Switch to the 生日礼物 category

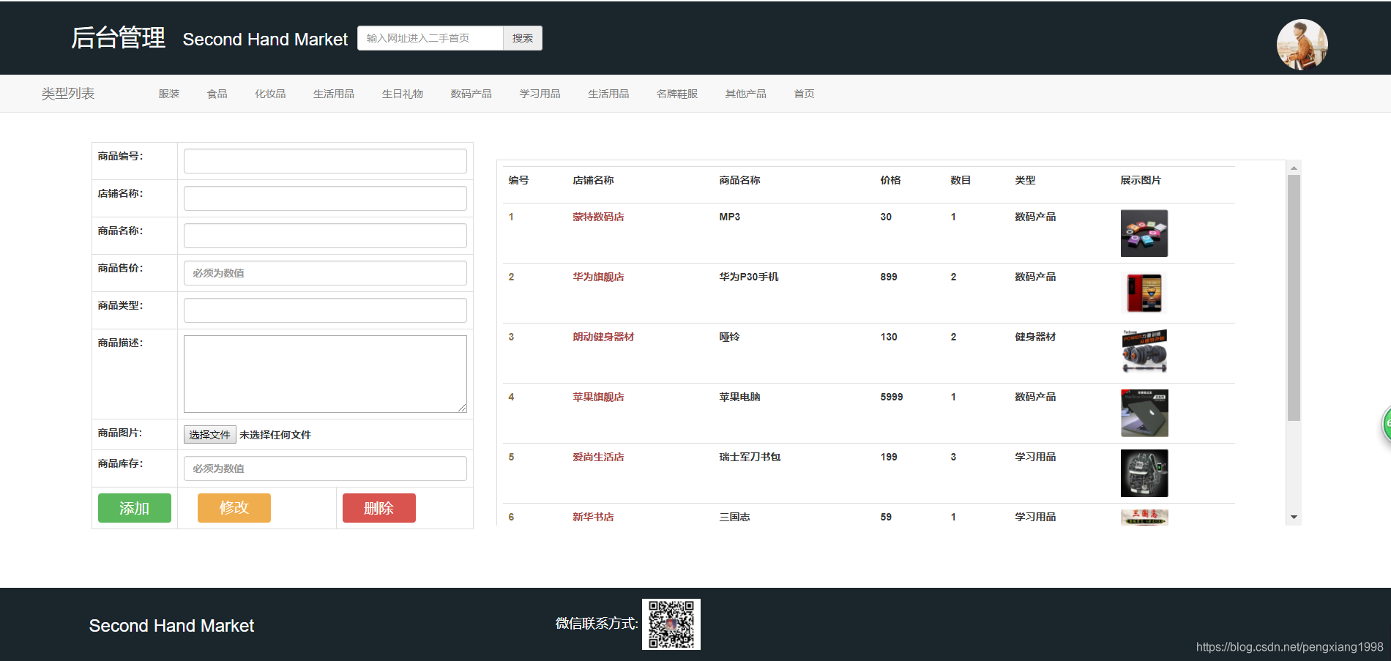click(403, 93)
